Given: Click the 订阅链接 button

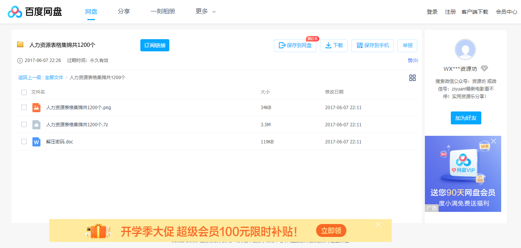Looking at the screenshot, I should pos(154,45).
